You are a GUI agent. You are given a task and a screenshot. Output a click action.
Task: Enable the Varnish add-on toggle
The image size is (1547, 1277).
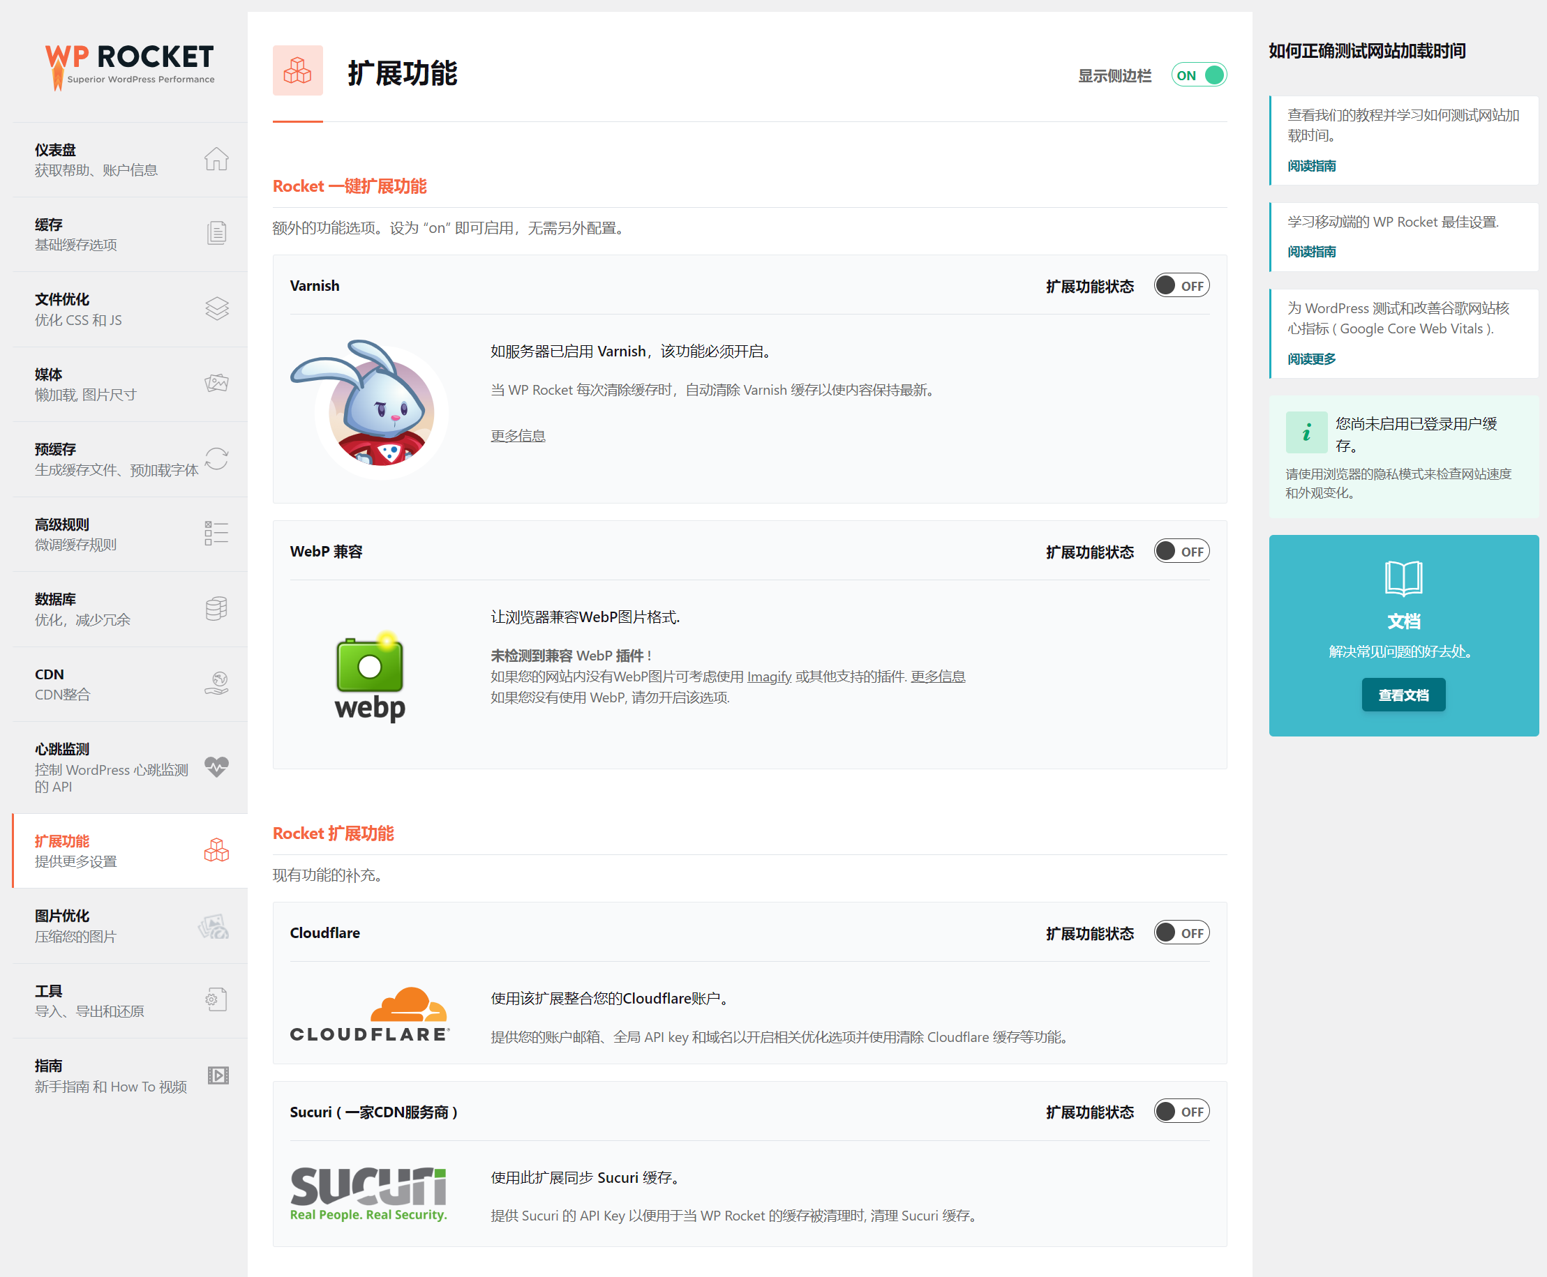[1181, 285]
